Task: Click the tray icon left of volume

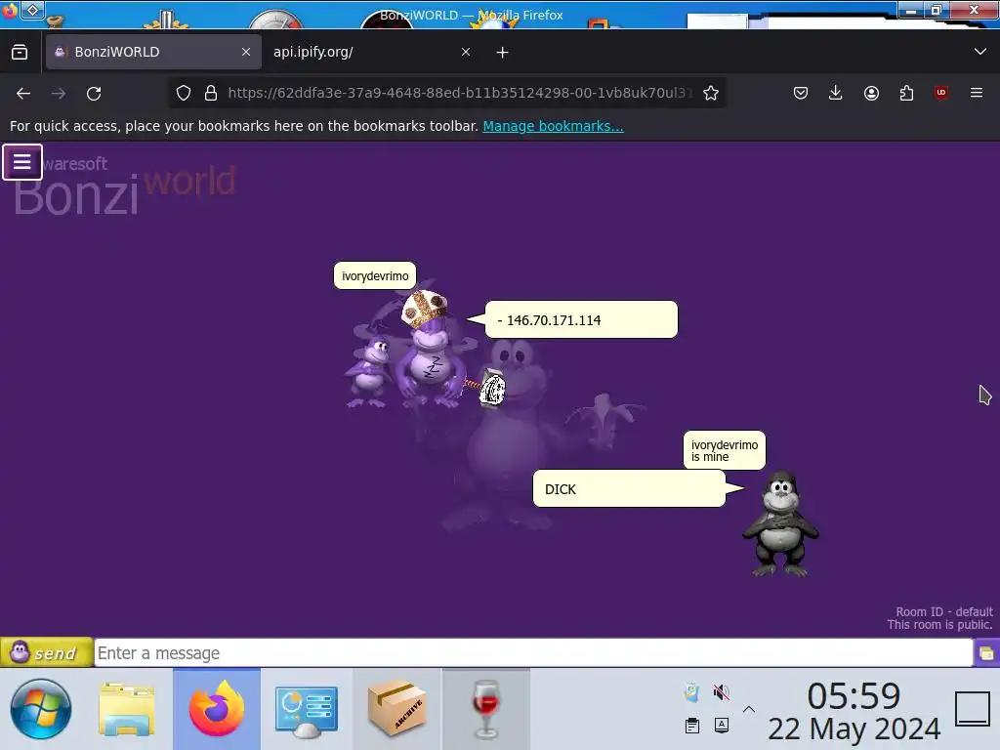Action: coord(692,692)
